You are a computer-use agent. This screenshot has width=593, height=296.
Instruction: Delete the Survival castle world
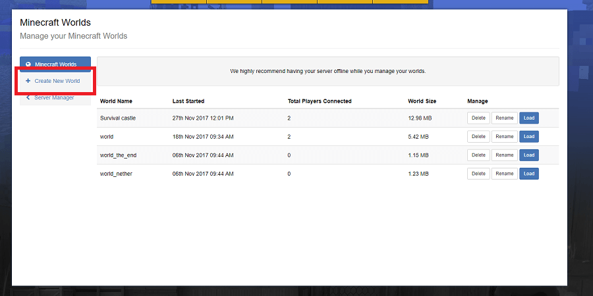pos(478,118)
